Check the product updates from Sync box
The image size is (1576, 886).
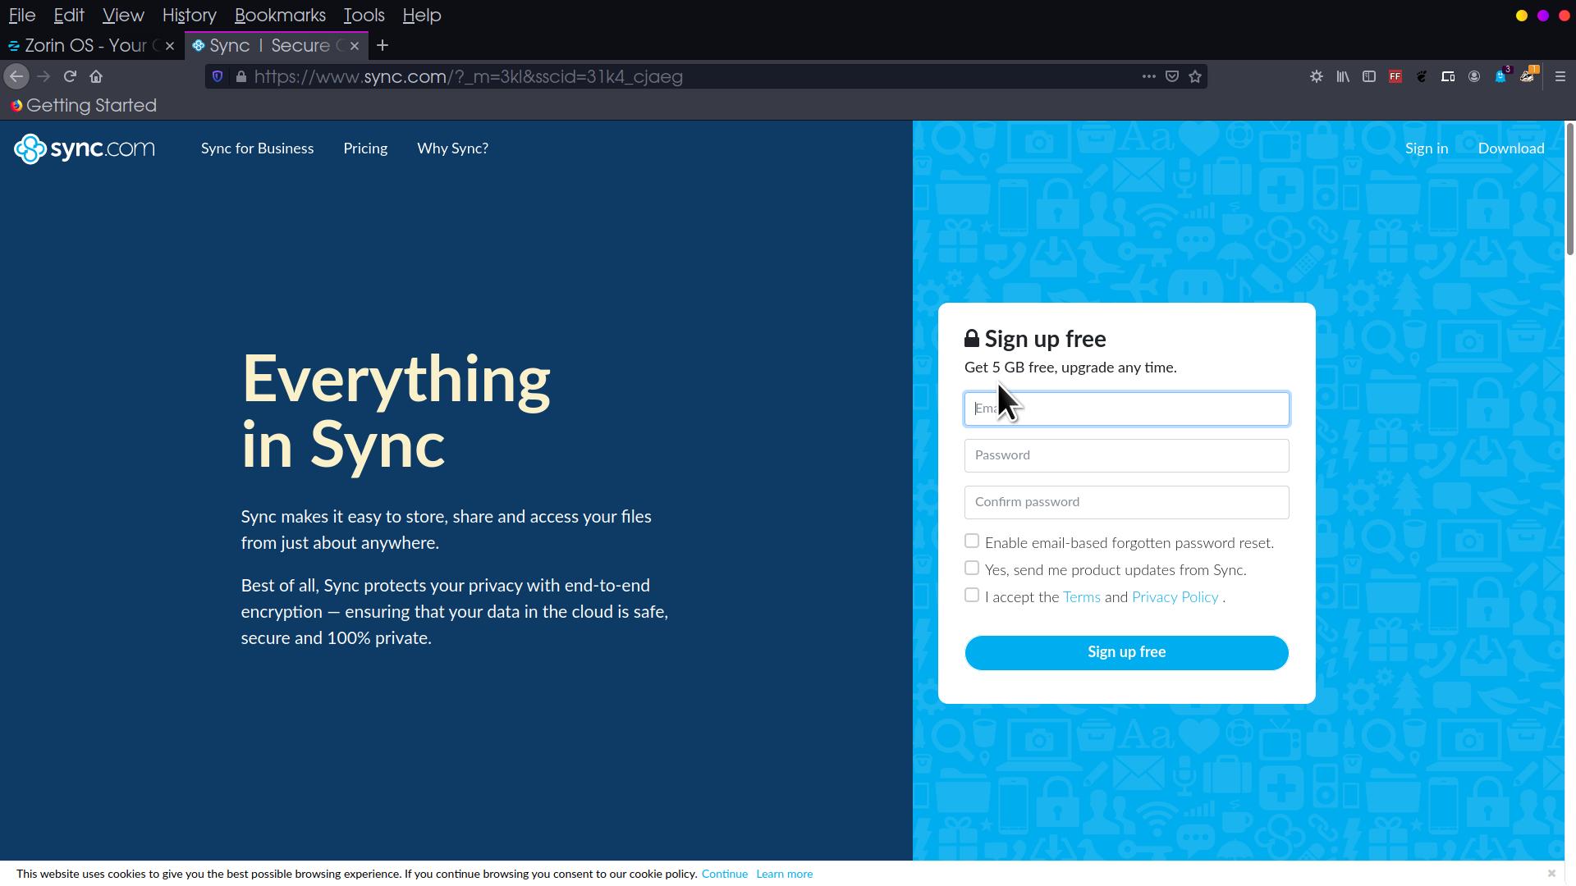[972, 569]
